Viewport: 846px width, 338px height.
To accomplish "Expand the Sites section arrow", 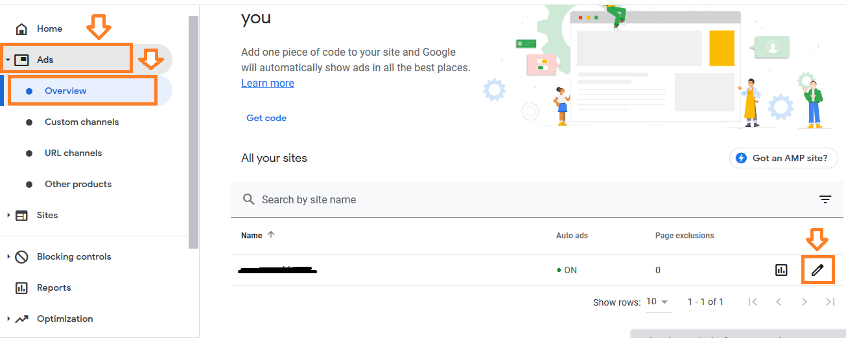I will tap(8, 216).
